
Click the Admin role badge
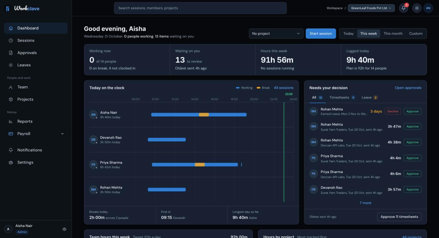22,232
